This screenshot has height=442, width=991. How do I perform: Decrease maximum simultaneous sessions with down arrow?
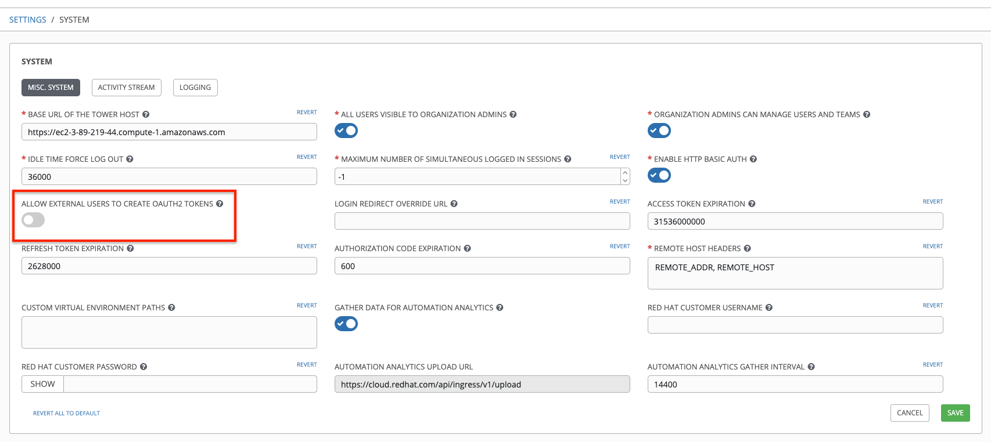[625, 180]
